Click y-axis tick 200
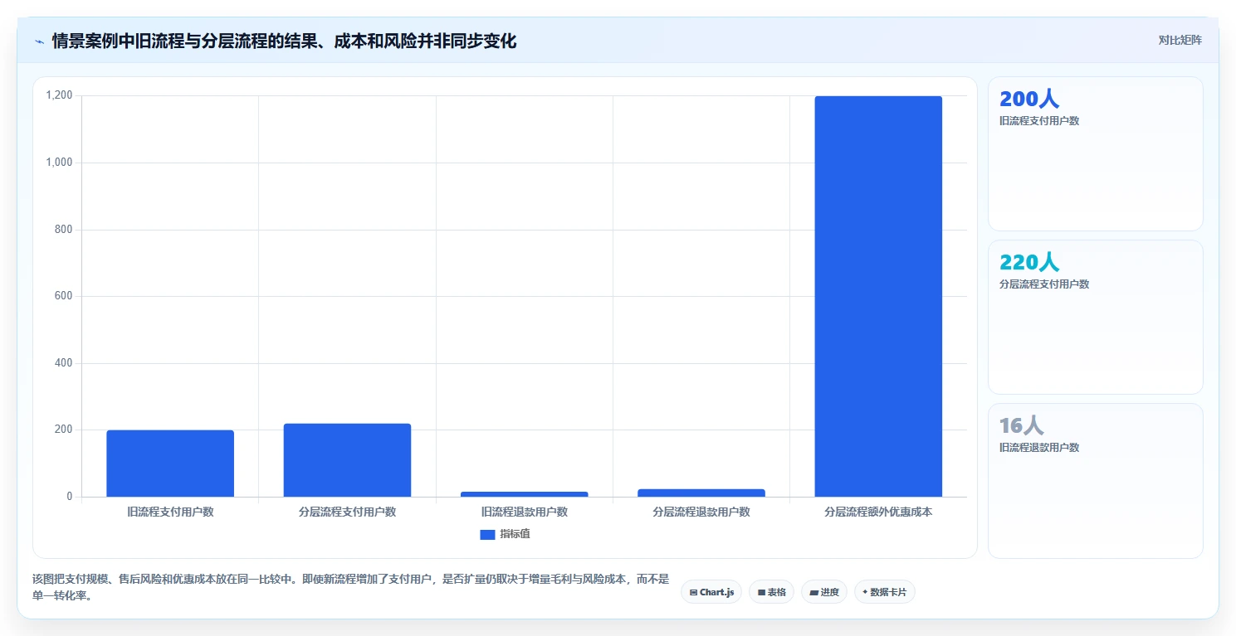Screen dimensions: 1236x636 [65, 430]
